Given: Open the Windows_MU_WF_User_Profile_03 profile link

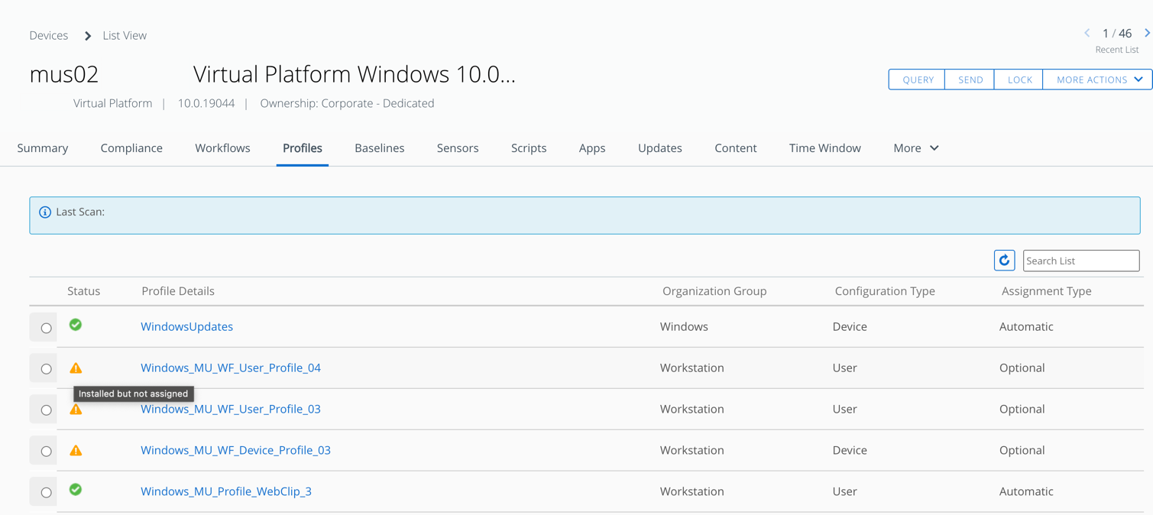Looking at the screenshot, I should click(x=230, y=409).
